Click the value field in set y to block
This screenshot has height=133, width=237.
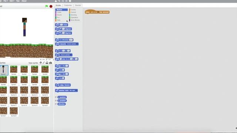click(63, 78)
